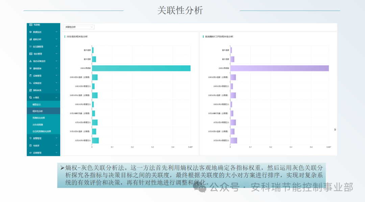
Task: Click the purple 冷却水泵频率 bar in COP chart
Action: tap(279, 68)
